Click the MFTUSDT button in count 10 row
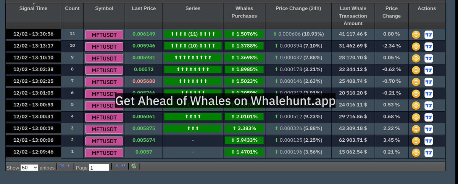The width and height of the screenshot is (458, 184). click(x=104, y=46)
